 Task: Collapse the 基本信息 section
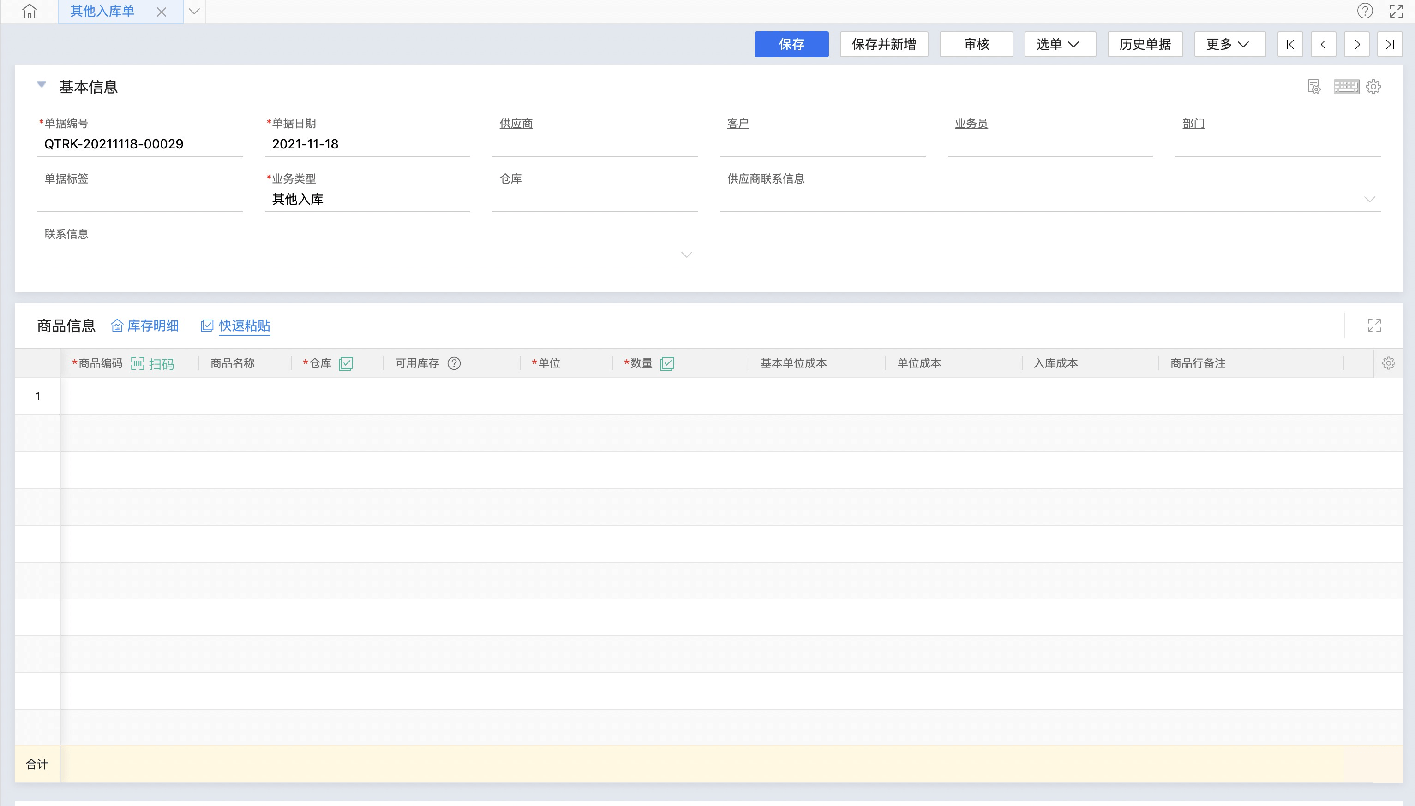tap(42, 85)
